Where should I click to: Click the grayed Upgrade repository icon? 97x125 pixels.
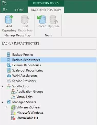(54, 20)
